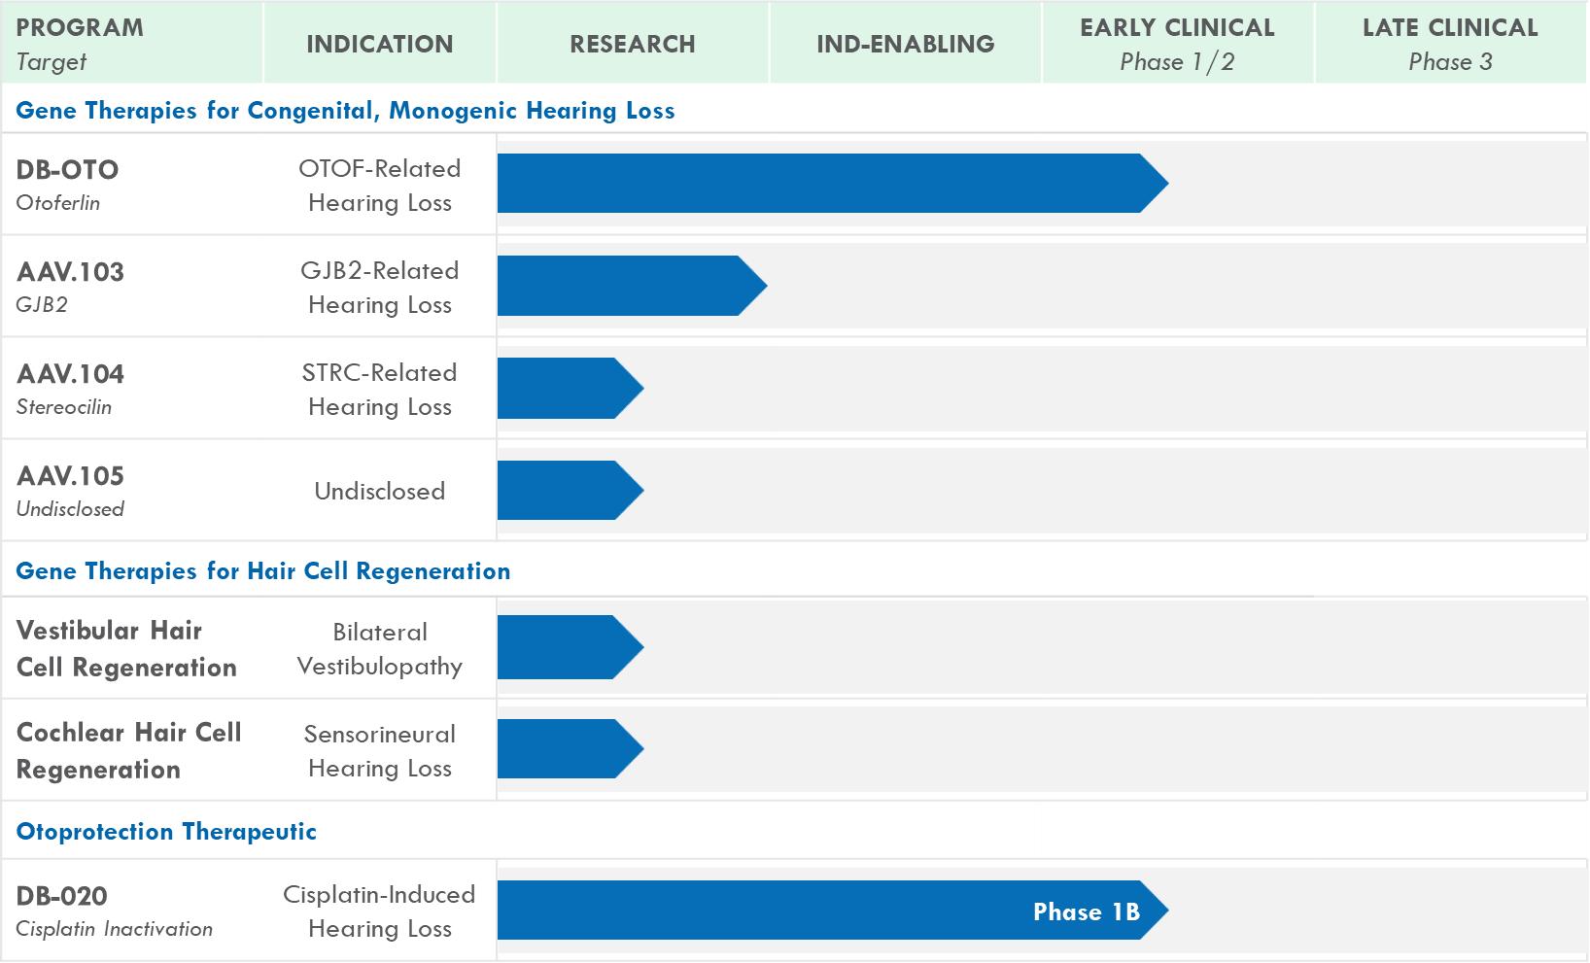This screenshot has height=963, width=1590.
Task: Open Gene Therapies for Hair Cell Regeneration heading
Action: (263, 570)
